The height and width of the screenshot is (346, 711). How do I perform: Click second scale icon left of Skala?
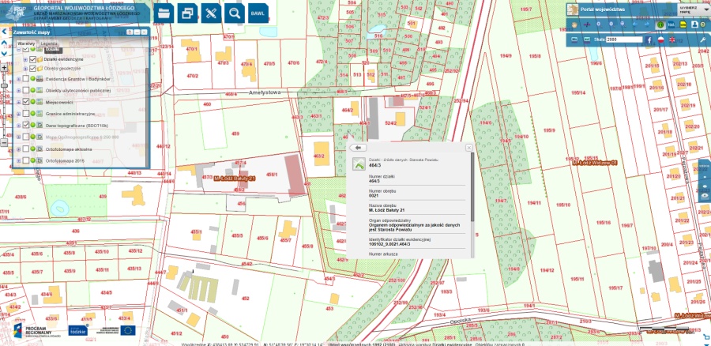pos(587,39)
